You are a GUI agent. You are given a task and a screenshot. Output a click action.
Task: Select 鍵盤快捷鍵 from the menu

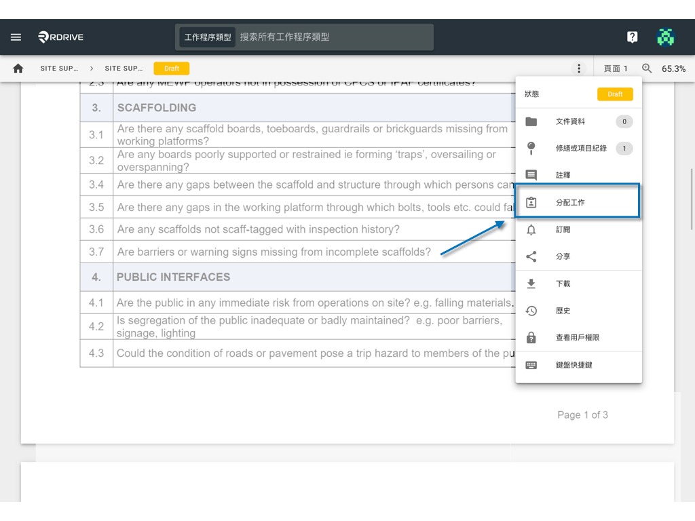pos(578,365)
